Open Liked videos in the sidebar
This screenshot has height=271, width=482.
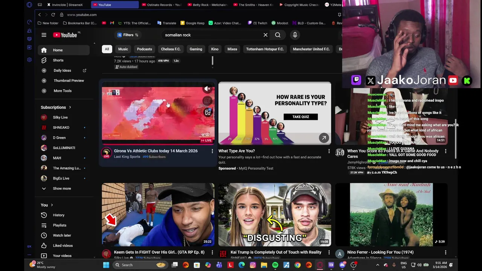pos(63,245)
